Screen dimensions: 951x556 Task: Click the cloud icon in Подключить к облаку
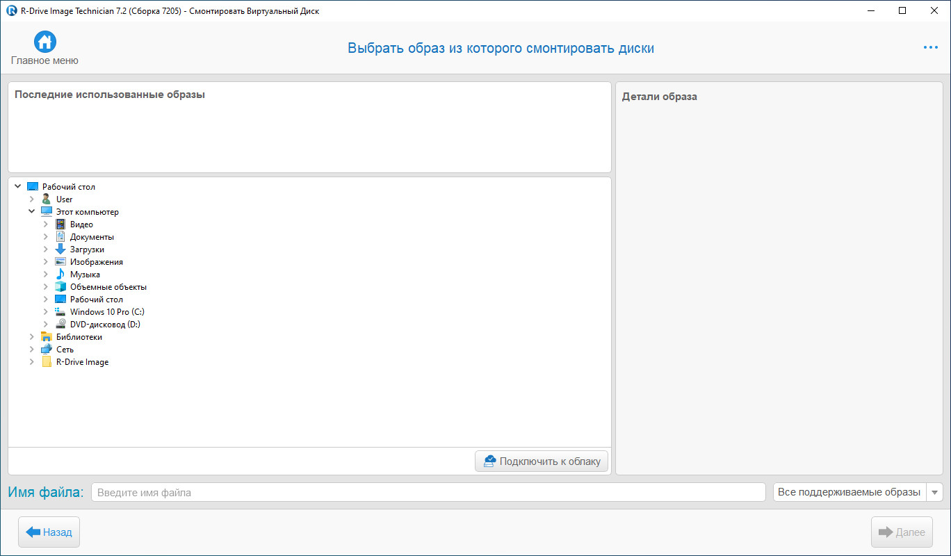click(489, 461)
